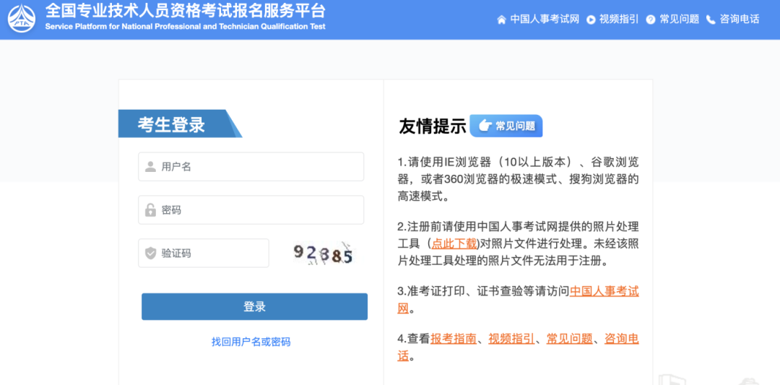The image size is (780, 385).
Task: Click the play icon beside 视频指引
Action: pyautogui.click(x=591, y=20)
